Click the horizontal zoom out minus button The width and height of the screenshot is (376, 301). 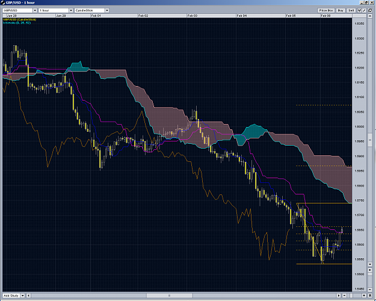click(x=344, y=296)
